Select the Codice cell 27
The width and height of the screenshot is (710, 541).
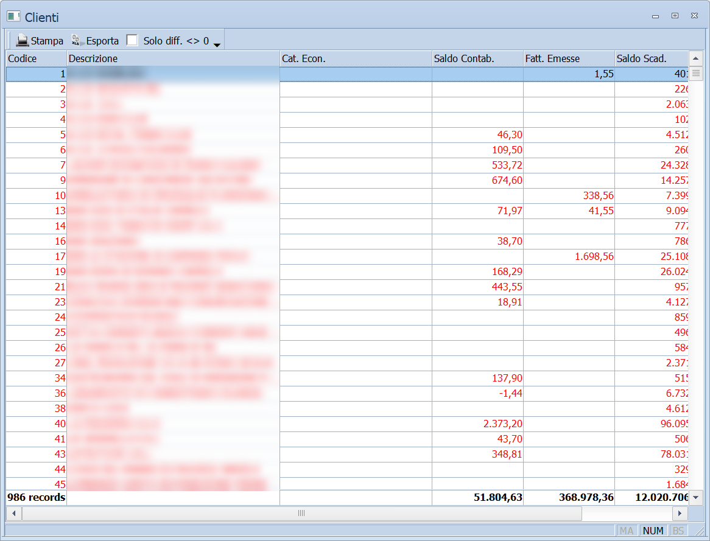click(x=36, y=363)
